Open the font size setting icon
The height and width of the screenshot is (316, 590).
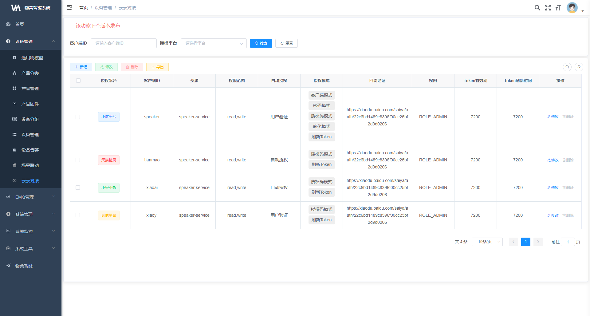(x=558, y=8)
